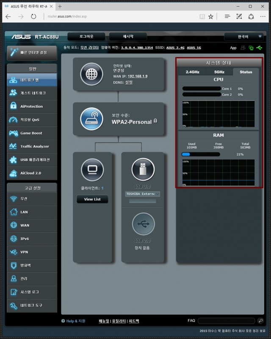This screenshot has width=271, height=339.
Task: Open the browser favorites star
Action: point(211,16)
